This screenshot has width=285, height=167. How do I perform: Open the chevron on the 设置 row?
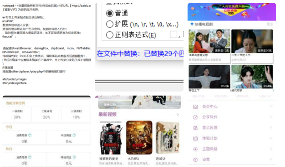click(x=271, y=159)
